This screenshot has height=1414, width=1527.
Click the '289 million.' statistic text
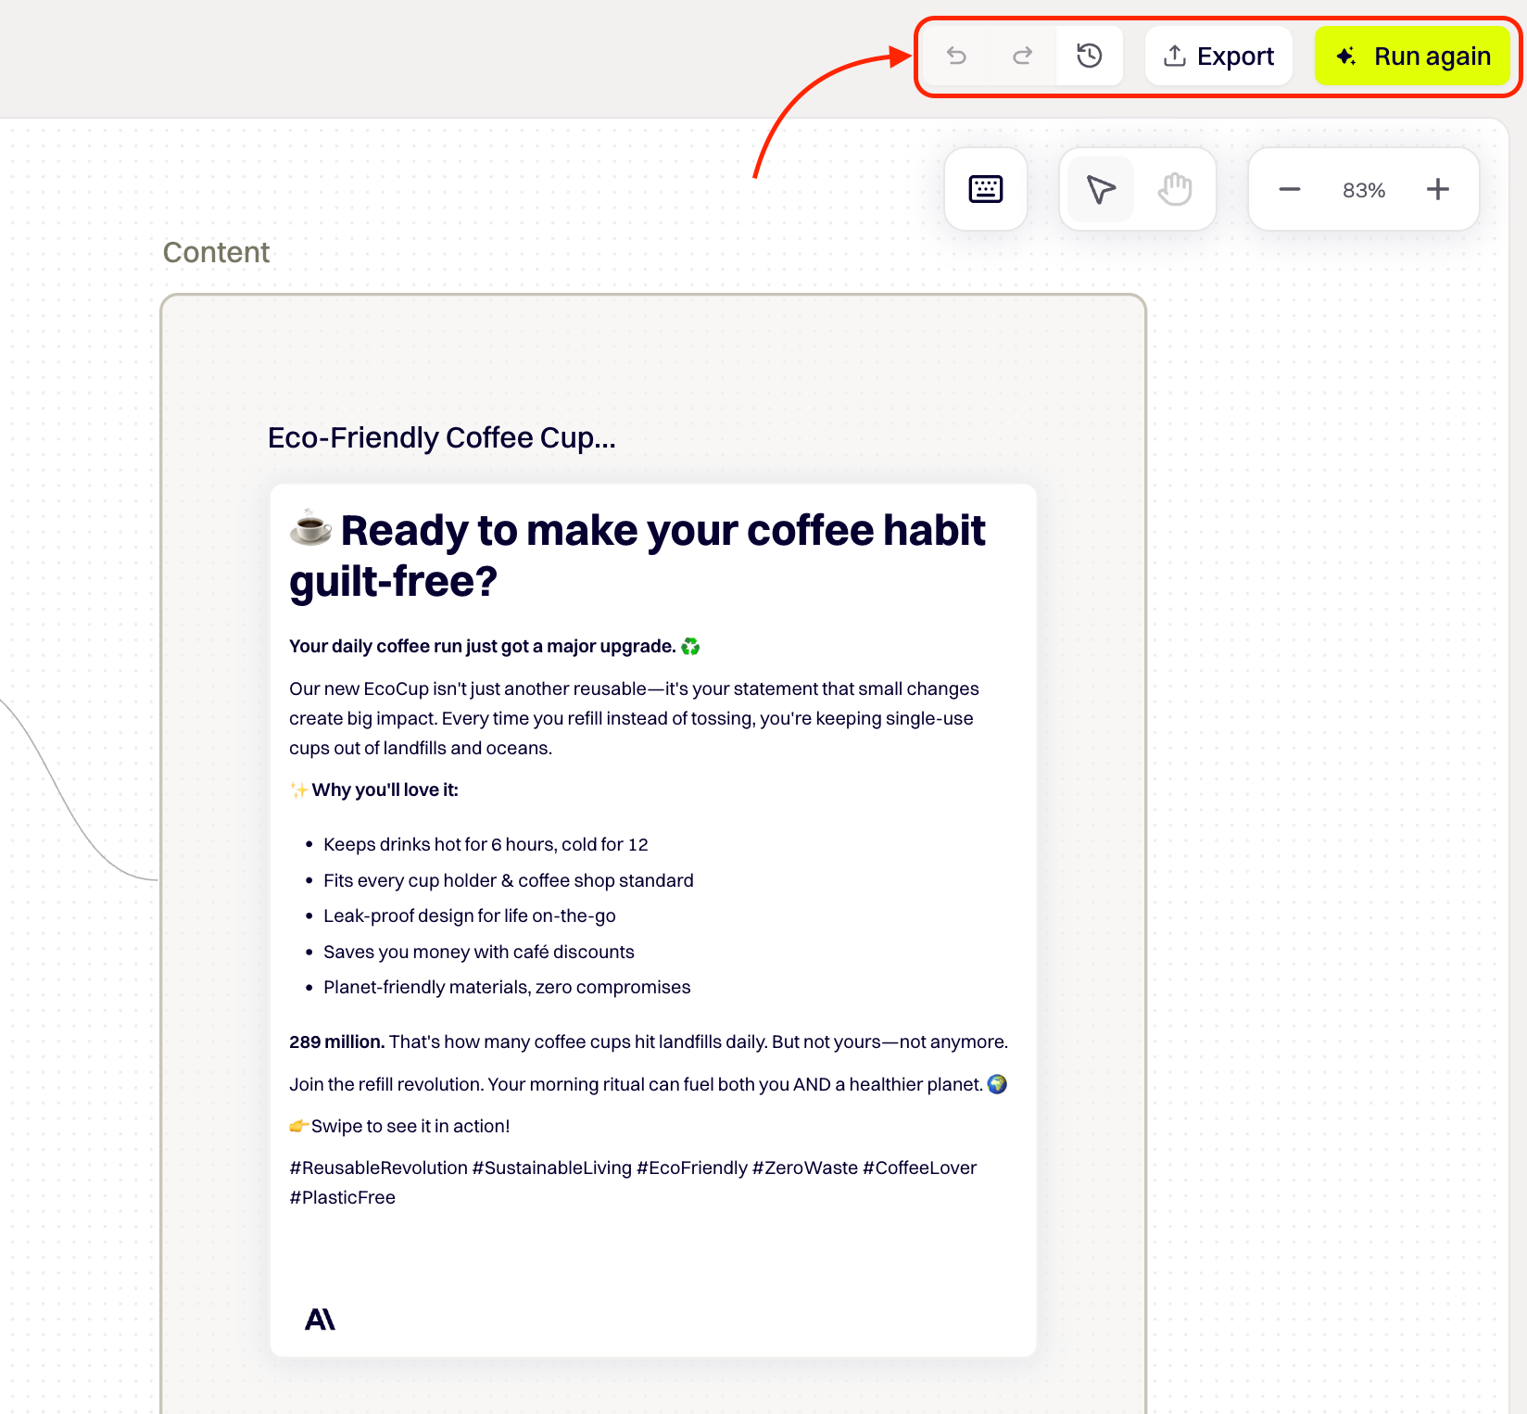pos(337,1042)
